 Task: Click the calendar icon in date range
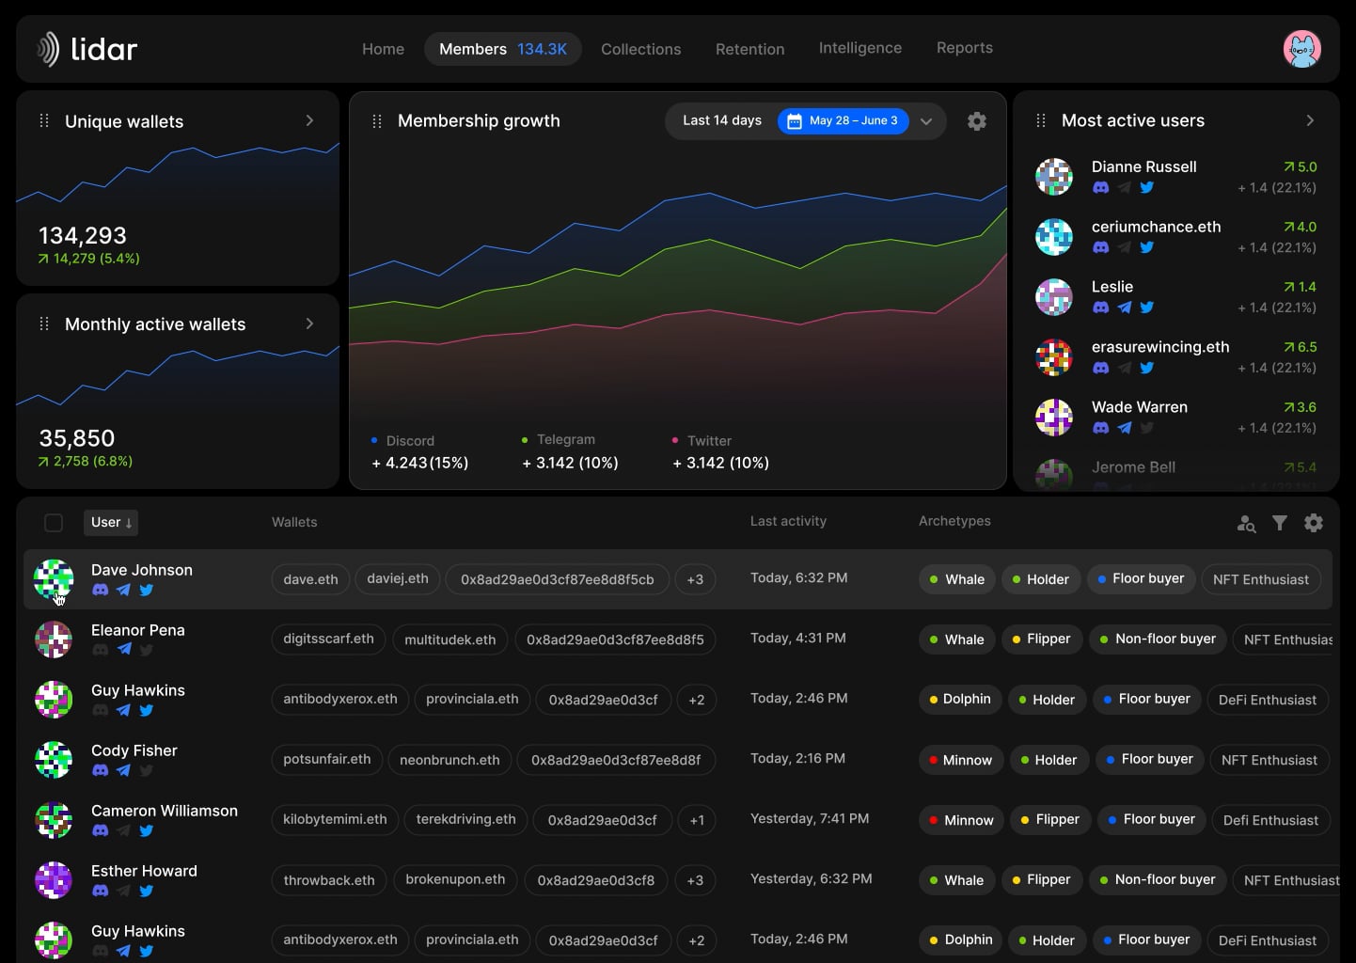pos(795,121)
